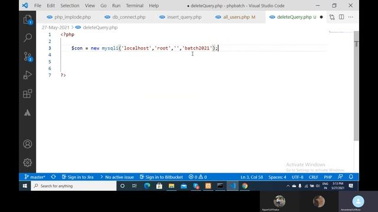Open Chrome from taskbar
Image resolution: width=378 pixels, height=212 pixels.
[x=245, y=186]
